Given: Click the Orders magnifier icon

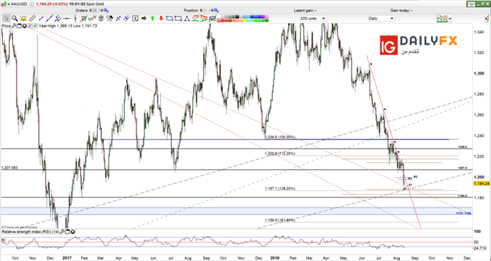Looking at the screenshot, I should point(106,11).
